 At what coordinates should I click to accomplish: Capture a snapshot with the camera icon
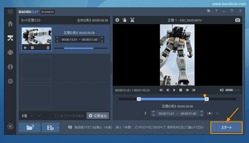tap(237, 20)
